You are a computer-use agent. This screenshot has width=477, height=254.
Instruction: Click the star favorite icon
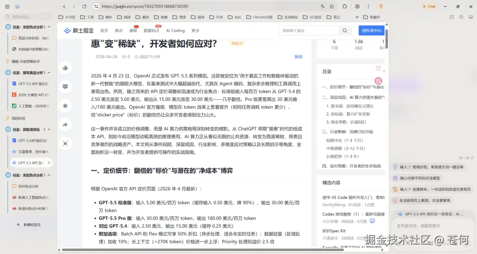[65, 106]
